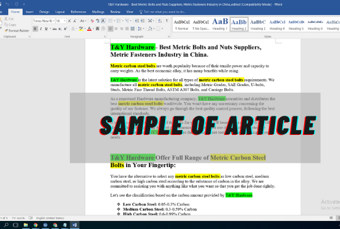Click the 151 words count in status bar
The image size is (340, 229).
tap(18, 218)
